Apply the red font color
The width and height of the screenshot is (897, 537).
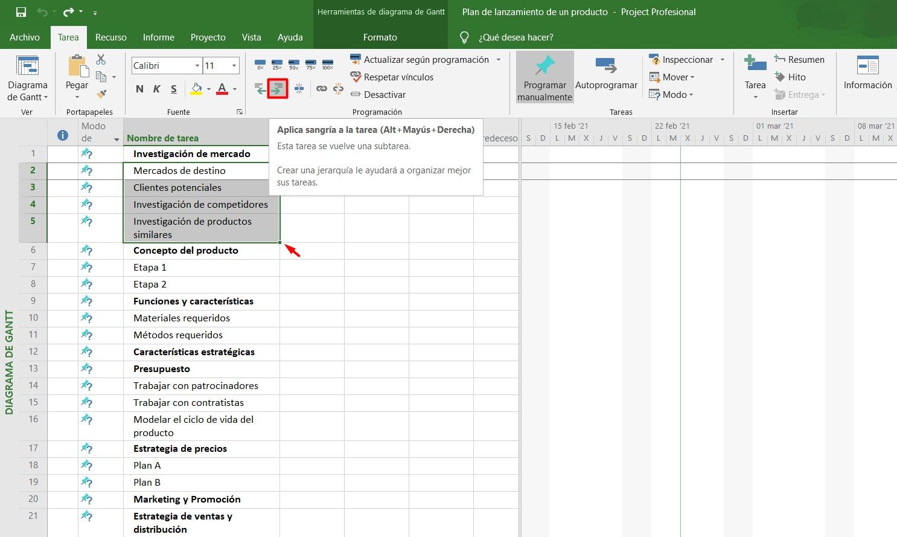(x=222, y=89)
